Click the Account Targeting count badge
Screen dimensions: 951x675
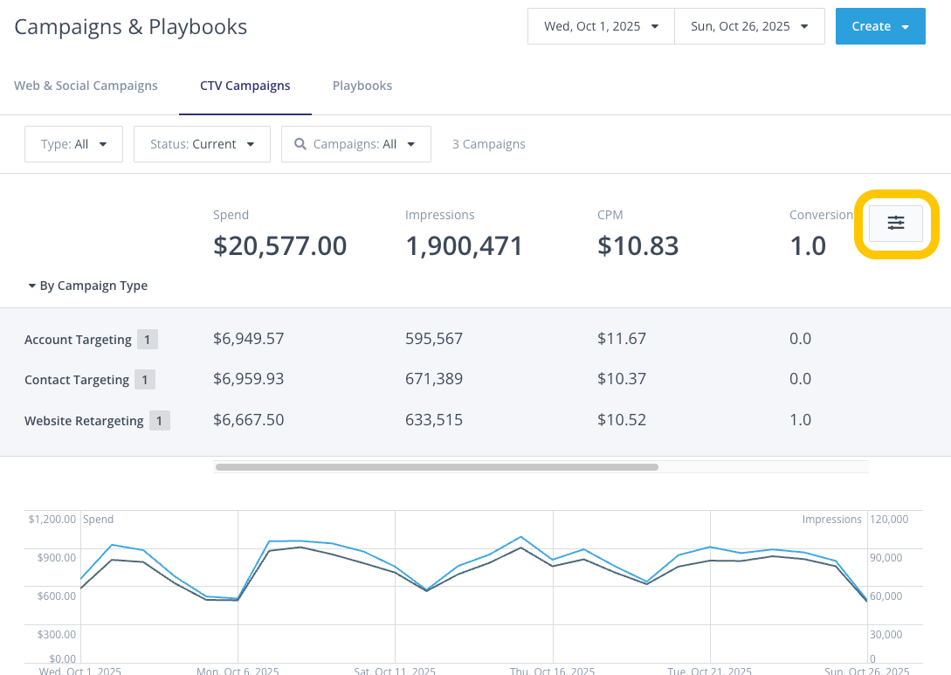[147, 340]
